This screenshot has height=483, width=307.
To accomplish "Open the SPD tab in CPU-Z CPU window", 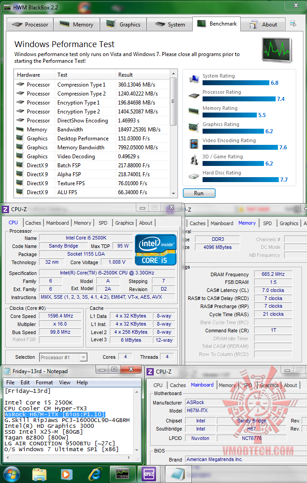I will 103,223.
